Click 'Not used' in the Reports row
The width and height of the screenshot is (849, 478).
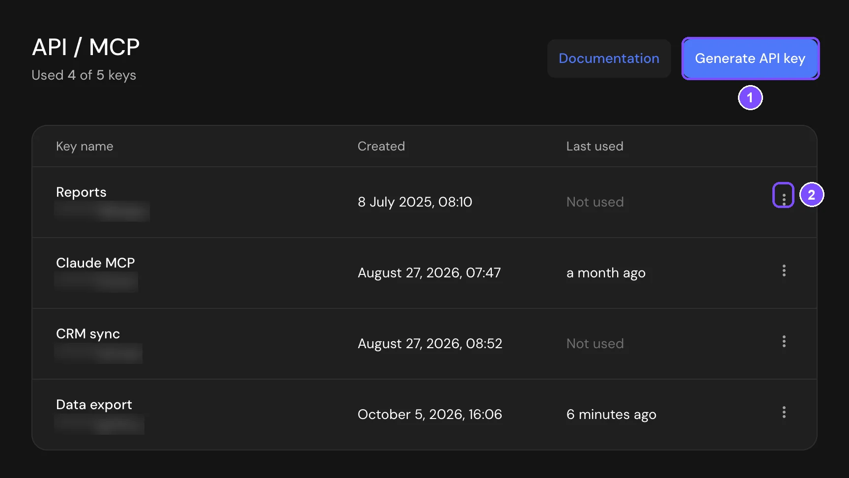coord(595,202)
